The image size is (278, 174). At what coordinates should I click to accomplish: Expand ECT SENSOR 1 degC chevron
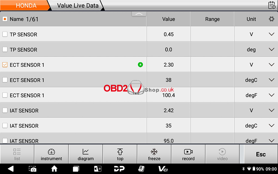tap(272, 80)
